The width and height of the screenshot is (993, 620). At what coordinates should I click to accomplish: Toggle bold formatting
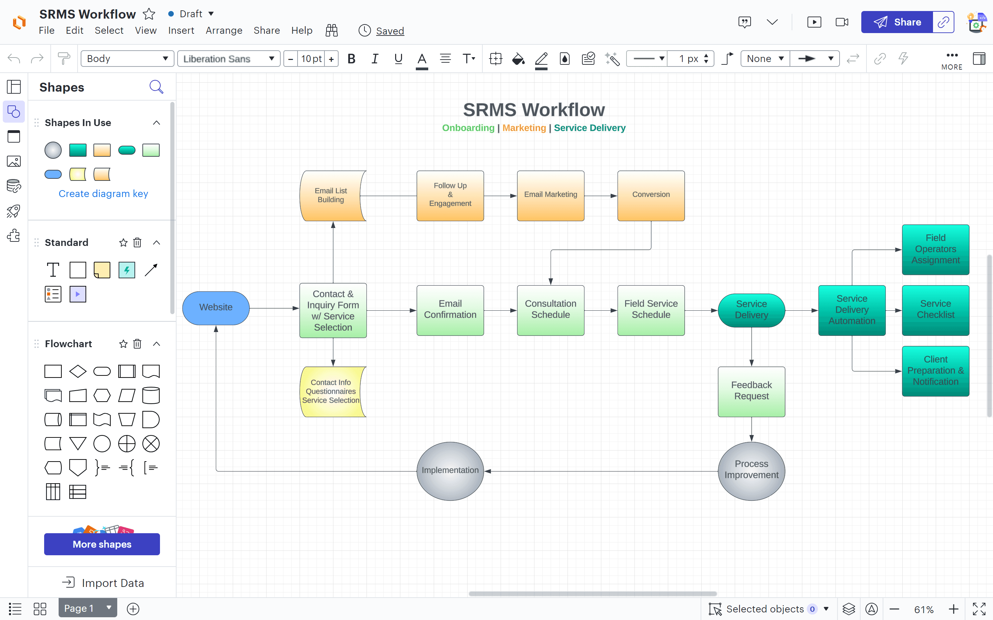(x=351, y=59)
